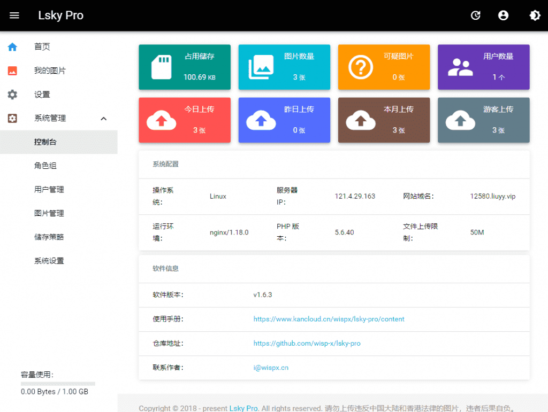Click the capacity usage progress bar
Image resolution: width=548 pixels, height=412 pixels.
tap(58, 383)
